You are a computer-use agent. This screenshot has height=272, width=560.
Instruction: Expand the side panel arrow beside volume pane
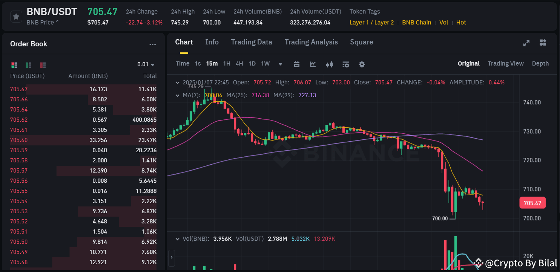(x=172, y=257)
